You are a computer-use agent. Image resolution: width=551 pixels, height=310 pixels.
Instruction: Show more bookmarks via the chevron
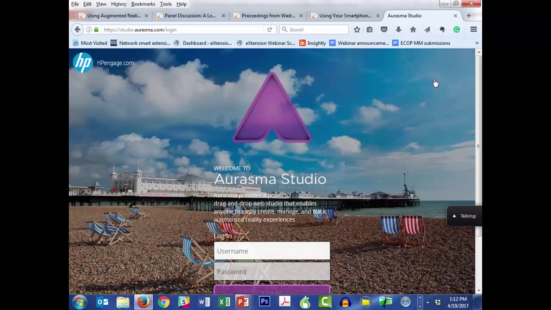(x=477, y=43)
